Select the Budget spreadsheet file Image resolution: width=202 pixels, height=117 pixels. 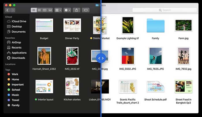pos(44,25)
